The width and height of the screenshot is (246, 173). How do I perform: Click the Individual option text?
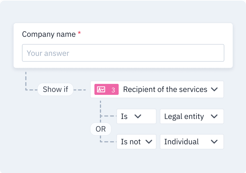click(x=181, y=142)
